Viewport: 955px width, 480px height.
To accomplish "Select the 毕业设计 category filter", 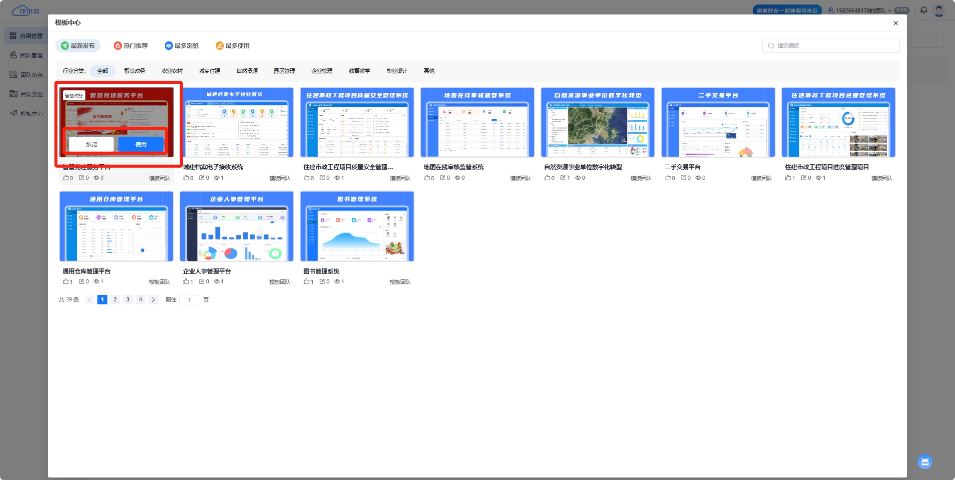I will click(397, 71).
